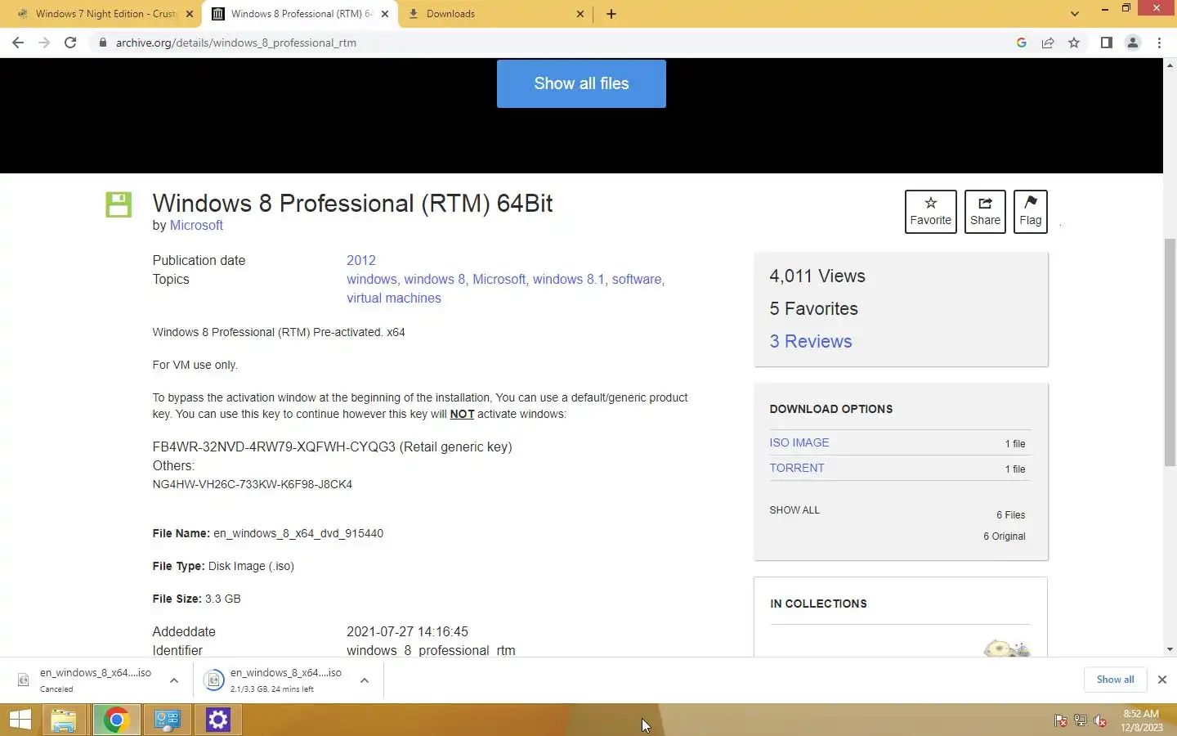Click the Google search icon in address bar
1177x736 pixels.
[1022, 43]
